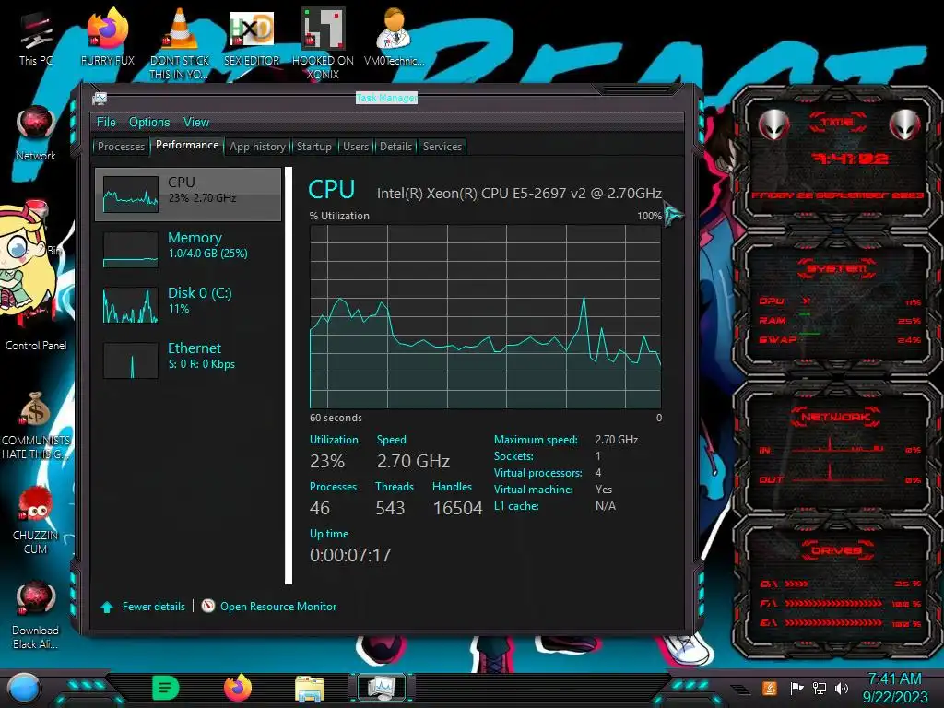
Task: Click the Up time value 0:00:07:17
Action: [x=350, y=554]
